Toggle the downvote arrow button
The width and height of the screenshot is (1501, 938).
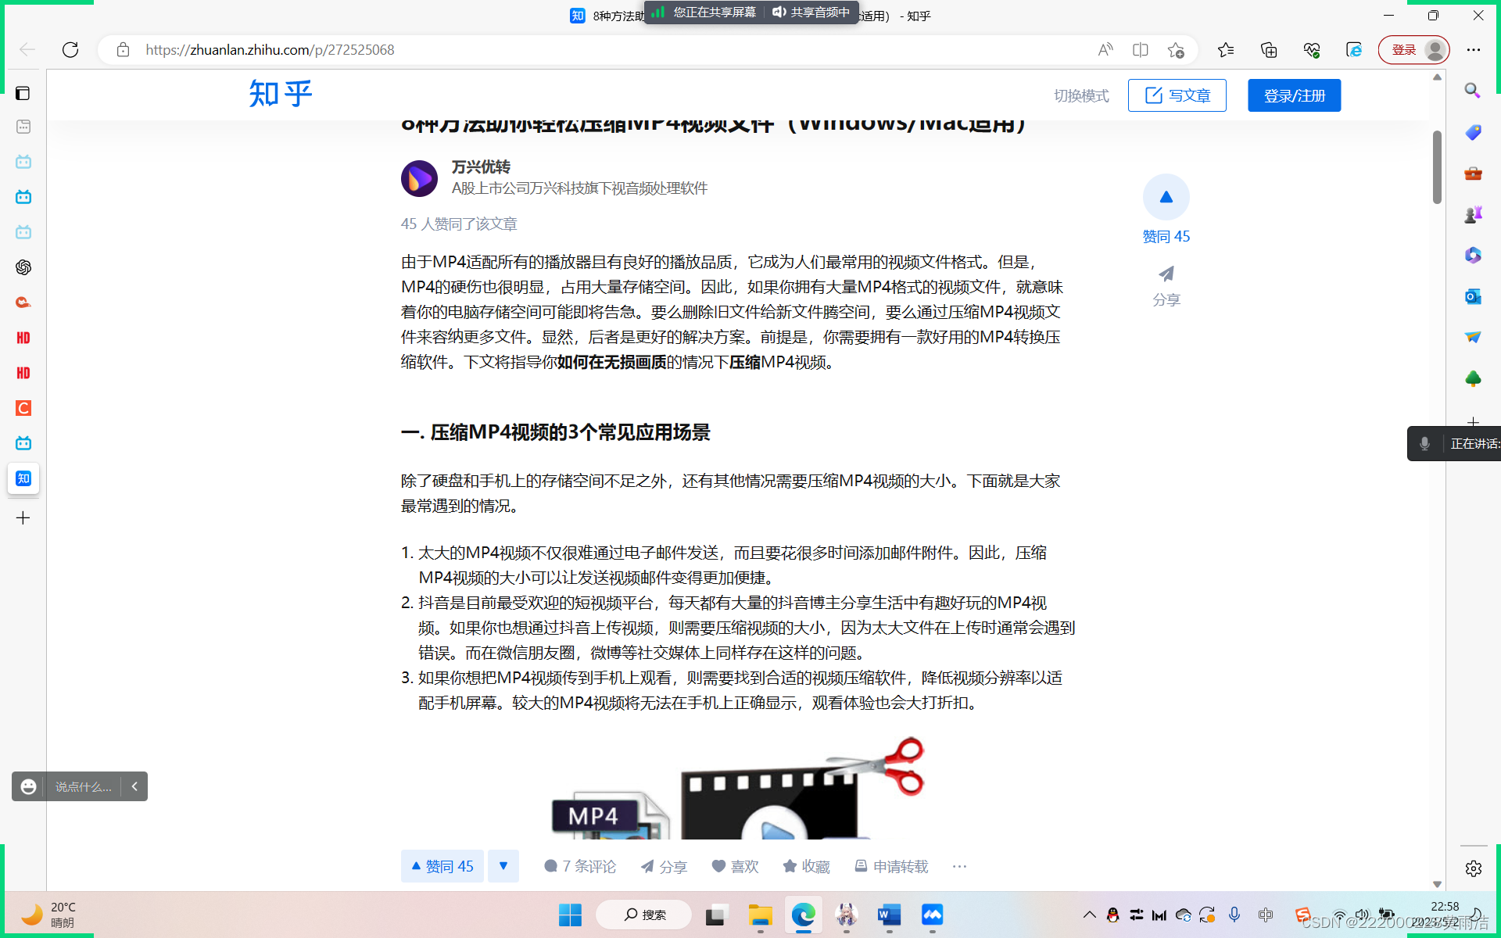click(503, 866)
